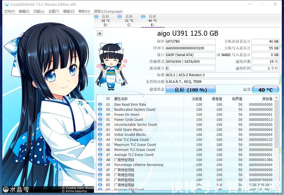Switch to the E: drive tab at 40 °C
Screen dimensions: 284x195
pyautogui.click(x=152, y=21)
